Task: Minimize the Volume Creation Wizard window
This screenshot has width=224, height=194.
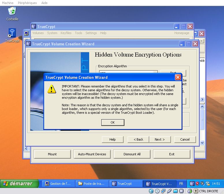Action: click(x=182, y=44)
